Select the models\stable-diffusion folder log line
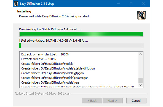This screenshot has width=163, height=107. click(x=58, y=68)
